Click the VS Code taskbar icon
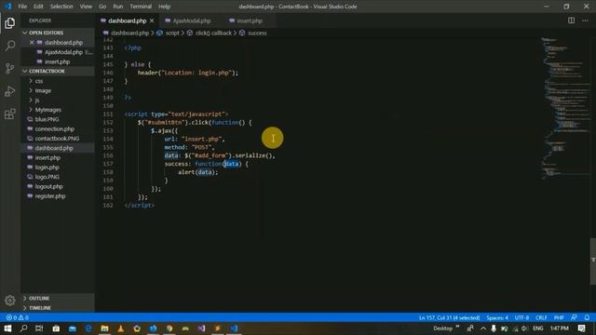This screenshot has height=335, width=596. coord(234,328)
